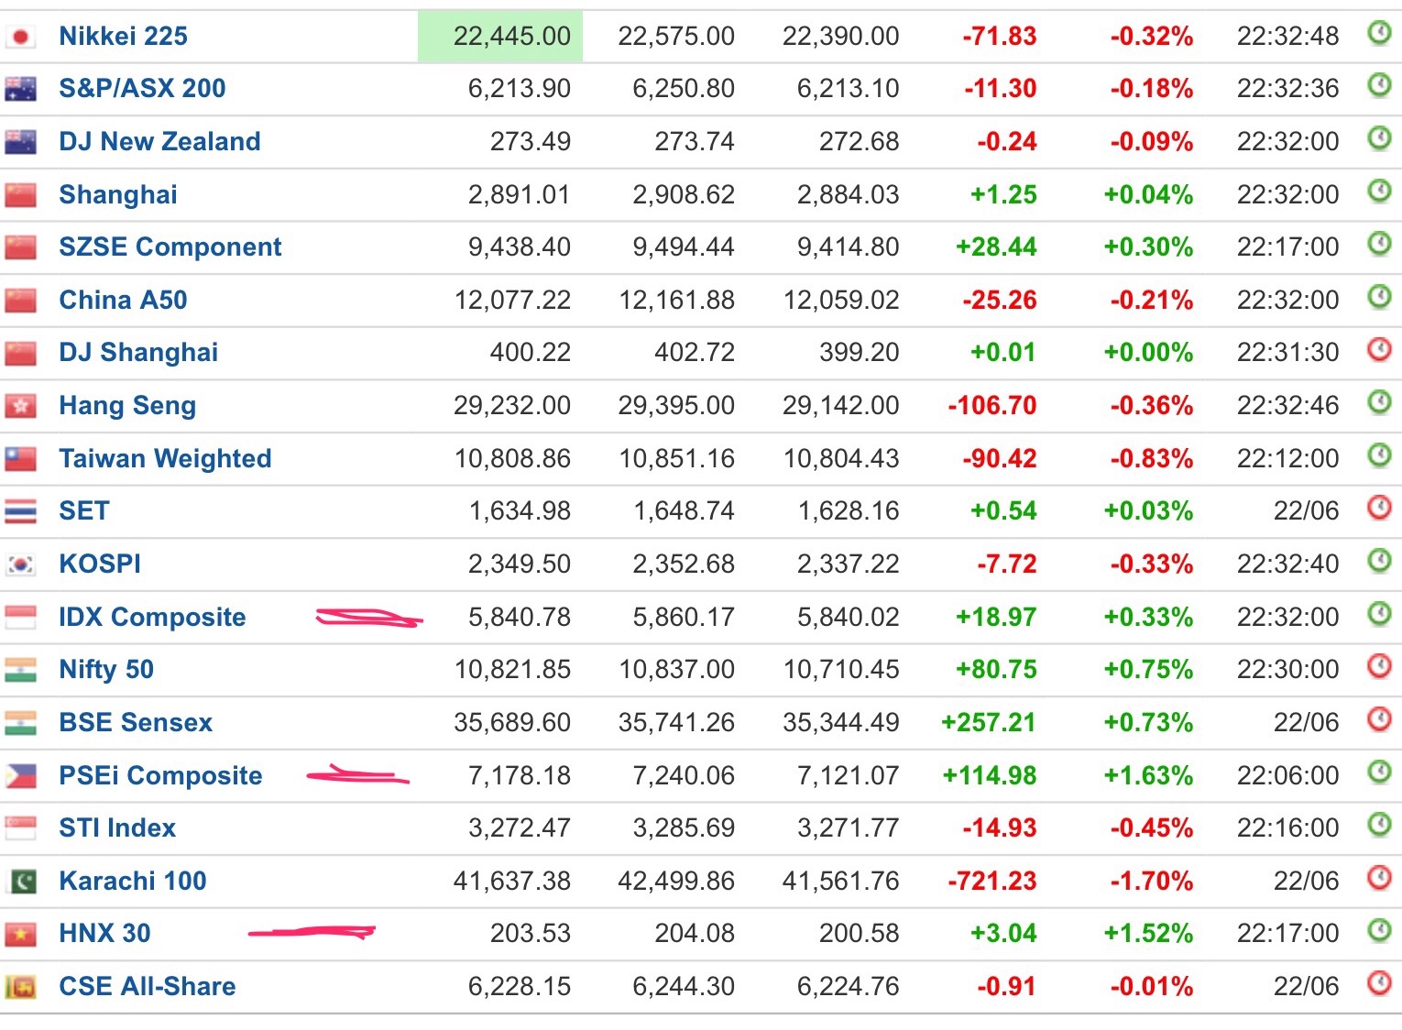Screen dimensions: 1402x1030
Task: Open the IDX Composite link
Action: 152,617
